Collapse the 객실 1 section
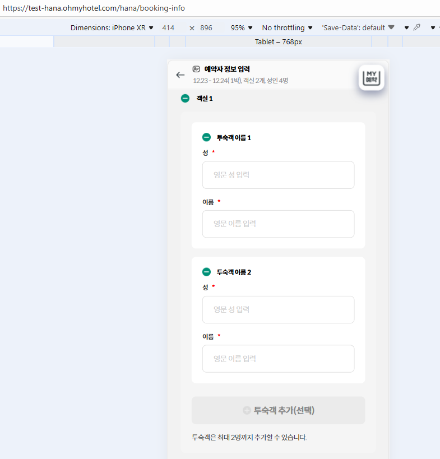The width and height of the screenshot is (440, 459). tap(185, 99)
